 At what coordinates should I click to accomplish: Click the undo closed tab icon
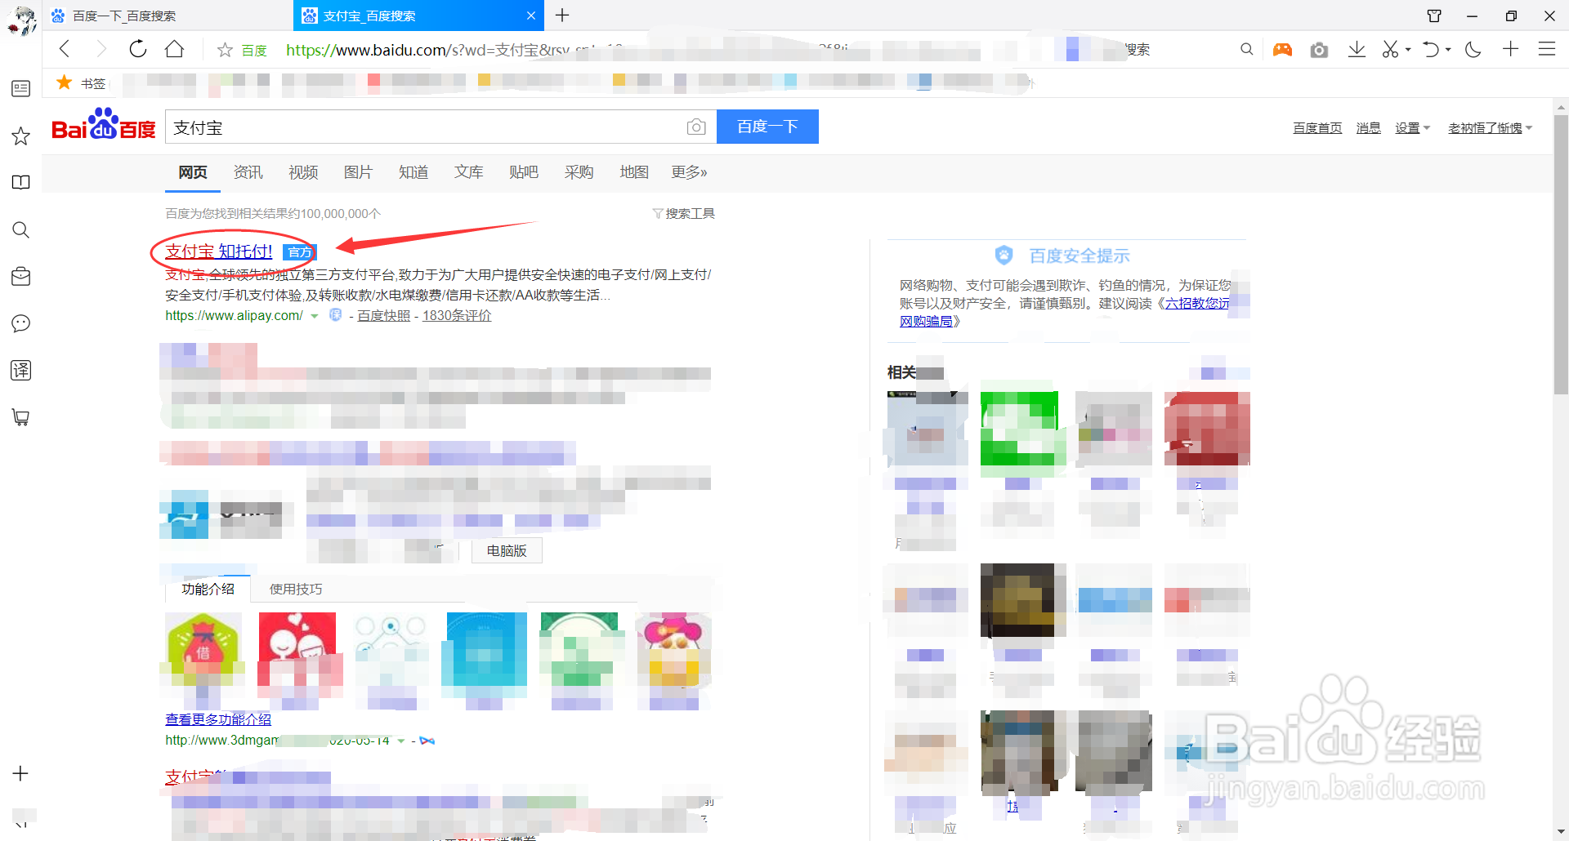pos(1430,50)
